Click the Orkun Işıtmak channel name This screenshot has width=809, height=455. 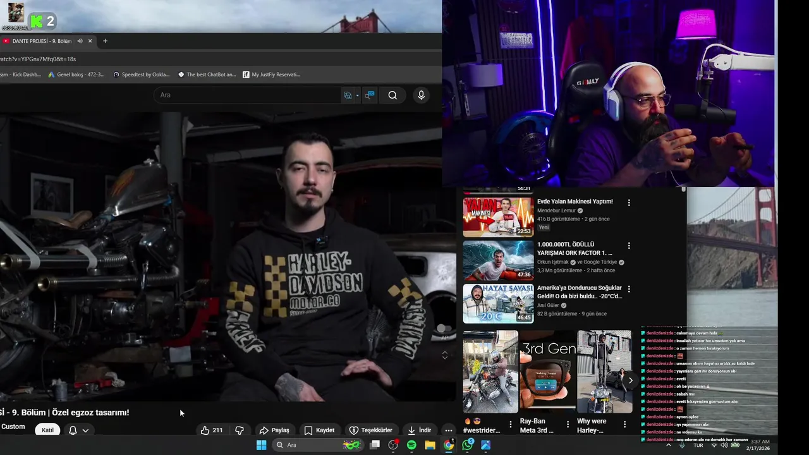click(x=552, y=262)
